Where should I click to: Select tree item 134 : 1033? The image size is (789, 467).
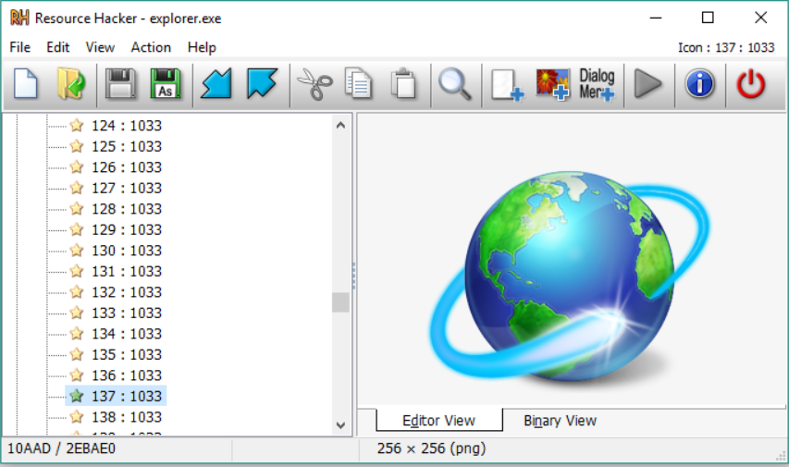tap(127, 334)
